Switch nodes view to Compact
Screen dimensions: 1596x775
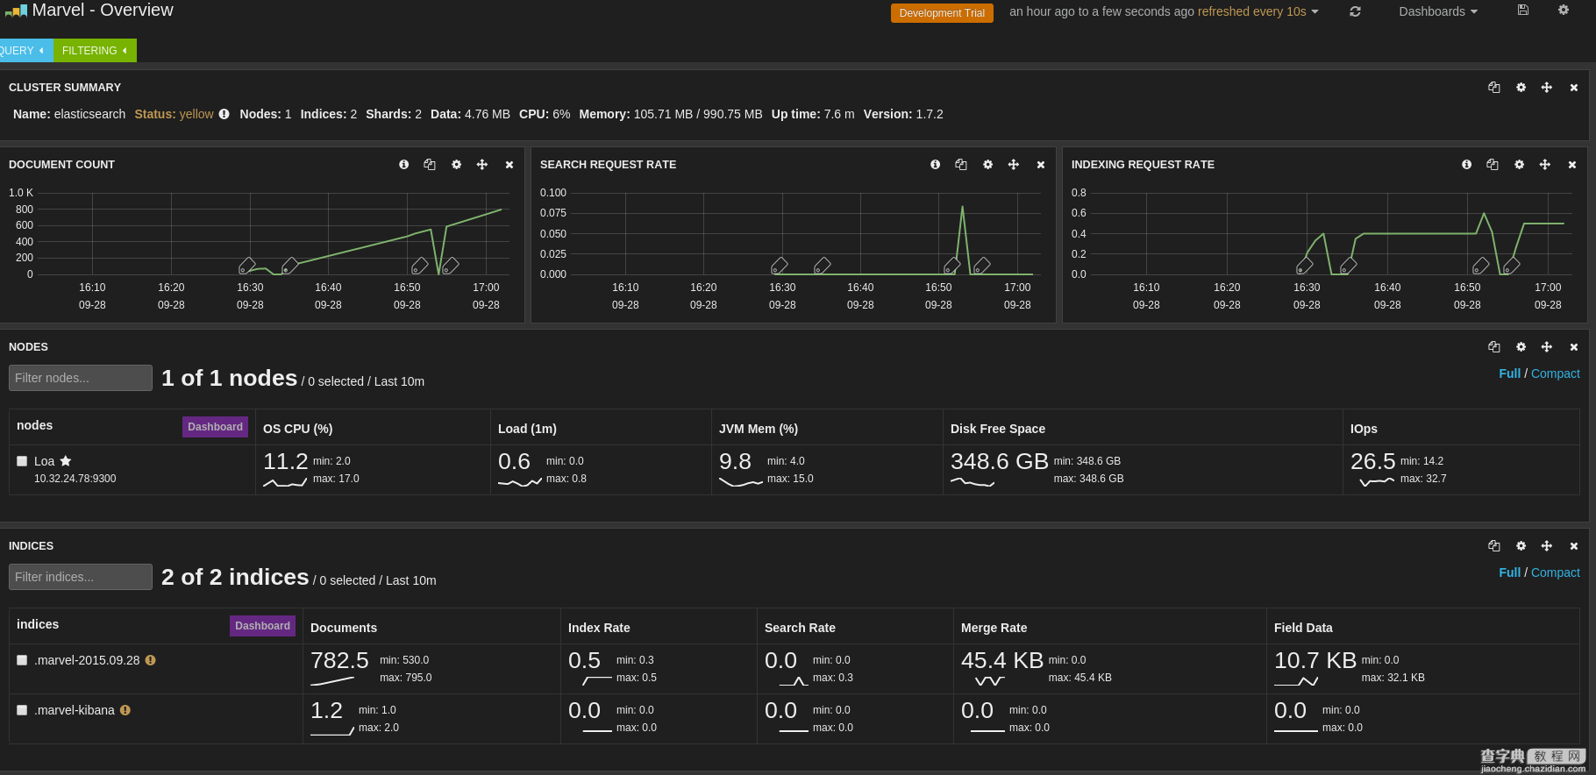[x=1556, y=373]
